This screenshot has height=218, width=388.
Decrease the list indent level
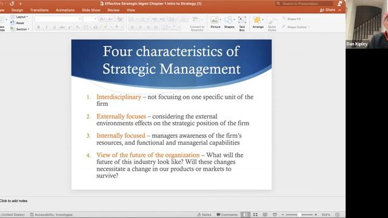pyautogui.click(x=155, y=19)
